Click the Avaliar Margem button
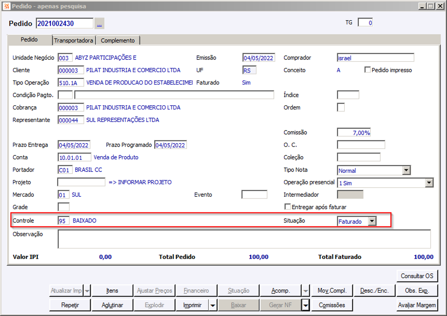 pos(417,305)
